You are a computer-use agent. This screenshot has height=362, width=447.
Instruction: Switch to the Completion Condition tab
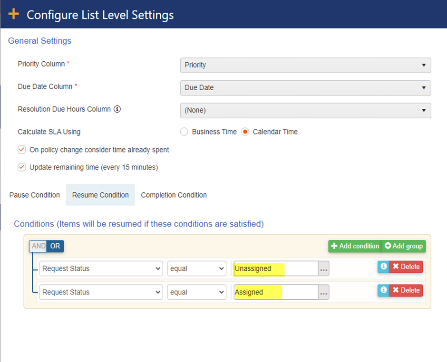pyautogui.click(x=174, y=195)
